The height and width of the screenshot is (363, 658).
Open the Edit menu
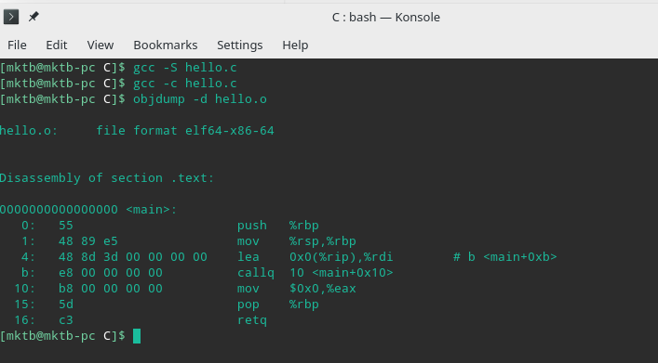(57, 45)
